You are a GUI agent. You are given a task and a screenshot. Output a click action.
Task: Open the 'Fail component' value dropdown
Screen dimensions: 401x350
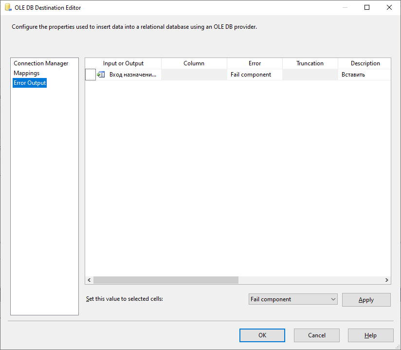coord(333,299)
